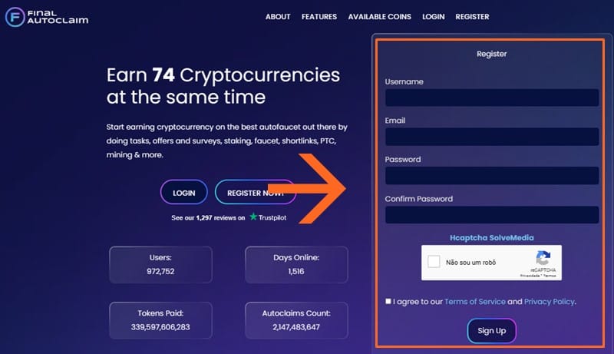
Task: Click the Final Autoclaim logo icon
Action: [x=16, y=17]
